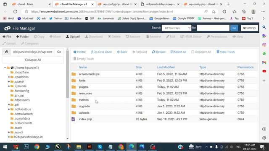Image resolution: width=269 pixels, height=151 pixels.
Task: Open Windows Start menu
Action: click(5, 147)
